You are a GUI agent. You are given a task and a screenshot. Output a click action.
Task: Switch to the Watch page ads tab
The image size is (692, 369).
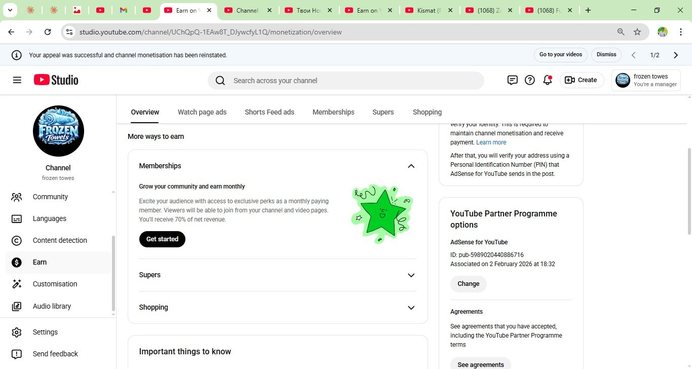coord(202,112)
